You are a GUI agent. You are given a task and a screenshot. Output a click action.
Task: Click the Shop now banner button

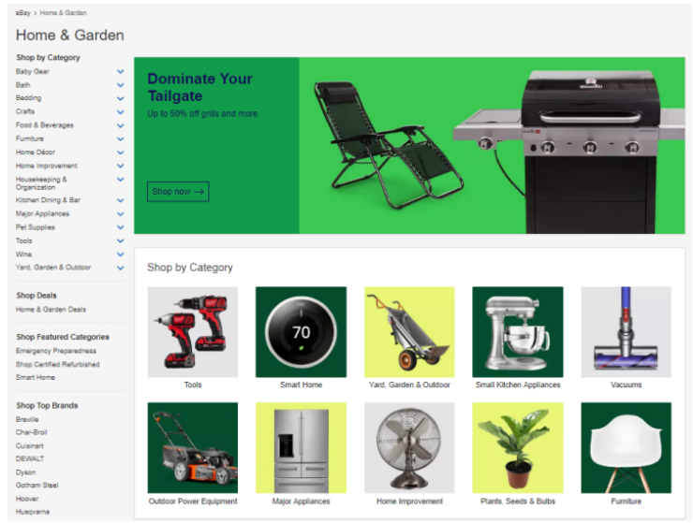178,192
